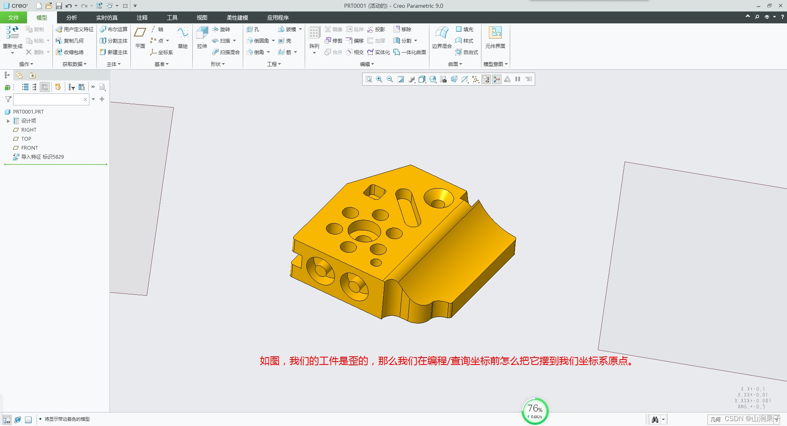Open the 形状 group dropdown
Screen dimensions: 787x426
pos(217,64)
